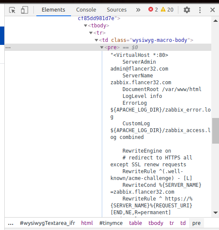219x230 pixels.
Task: Switch to the Sources tab
Action: pos(117,10)
